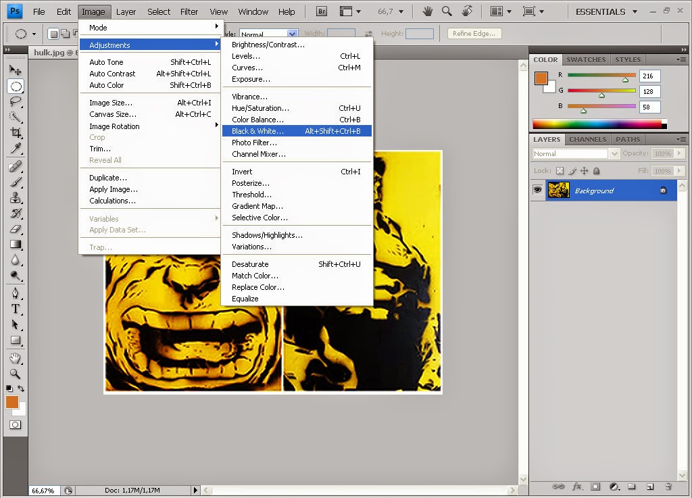Select the Pen tool
The height and width of the screenshot is (498, 692).
(x=16, y=293)
